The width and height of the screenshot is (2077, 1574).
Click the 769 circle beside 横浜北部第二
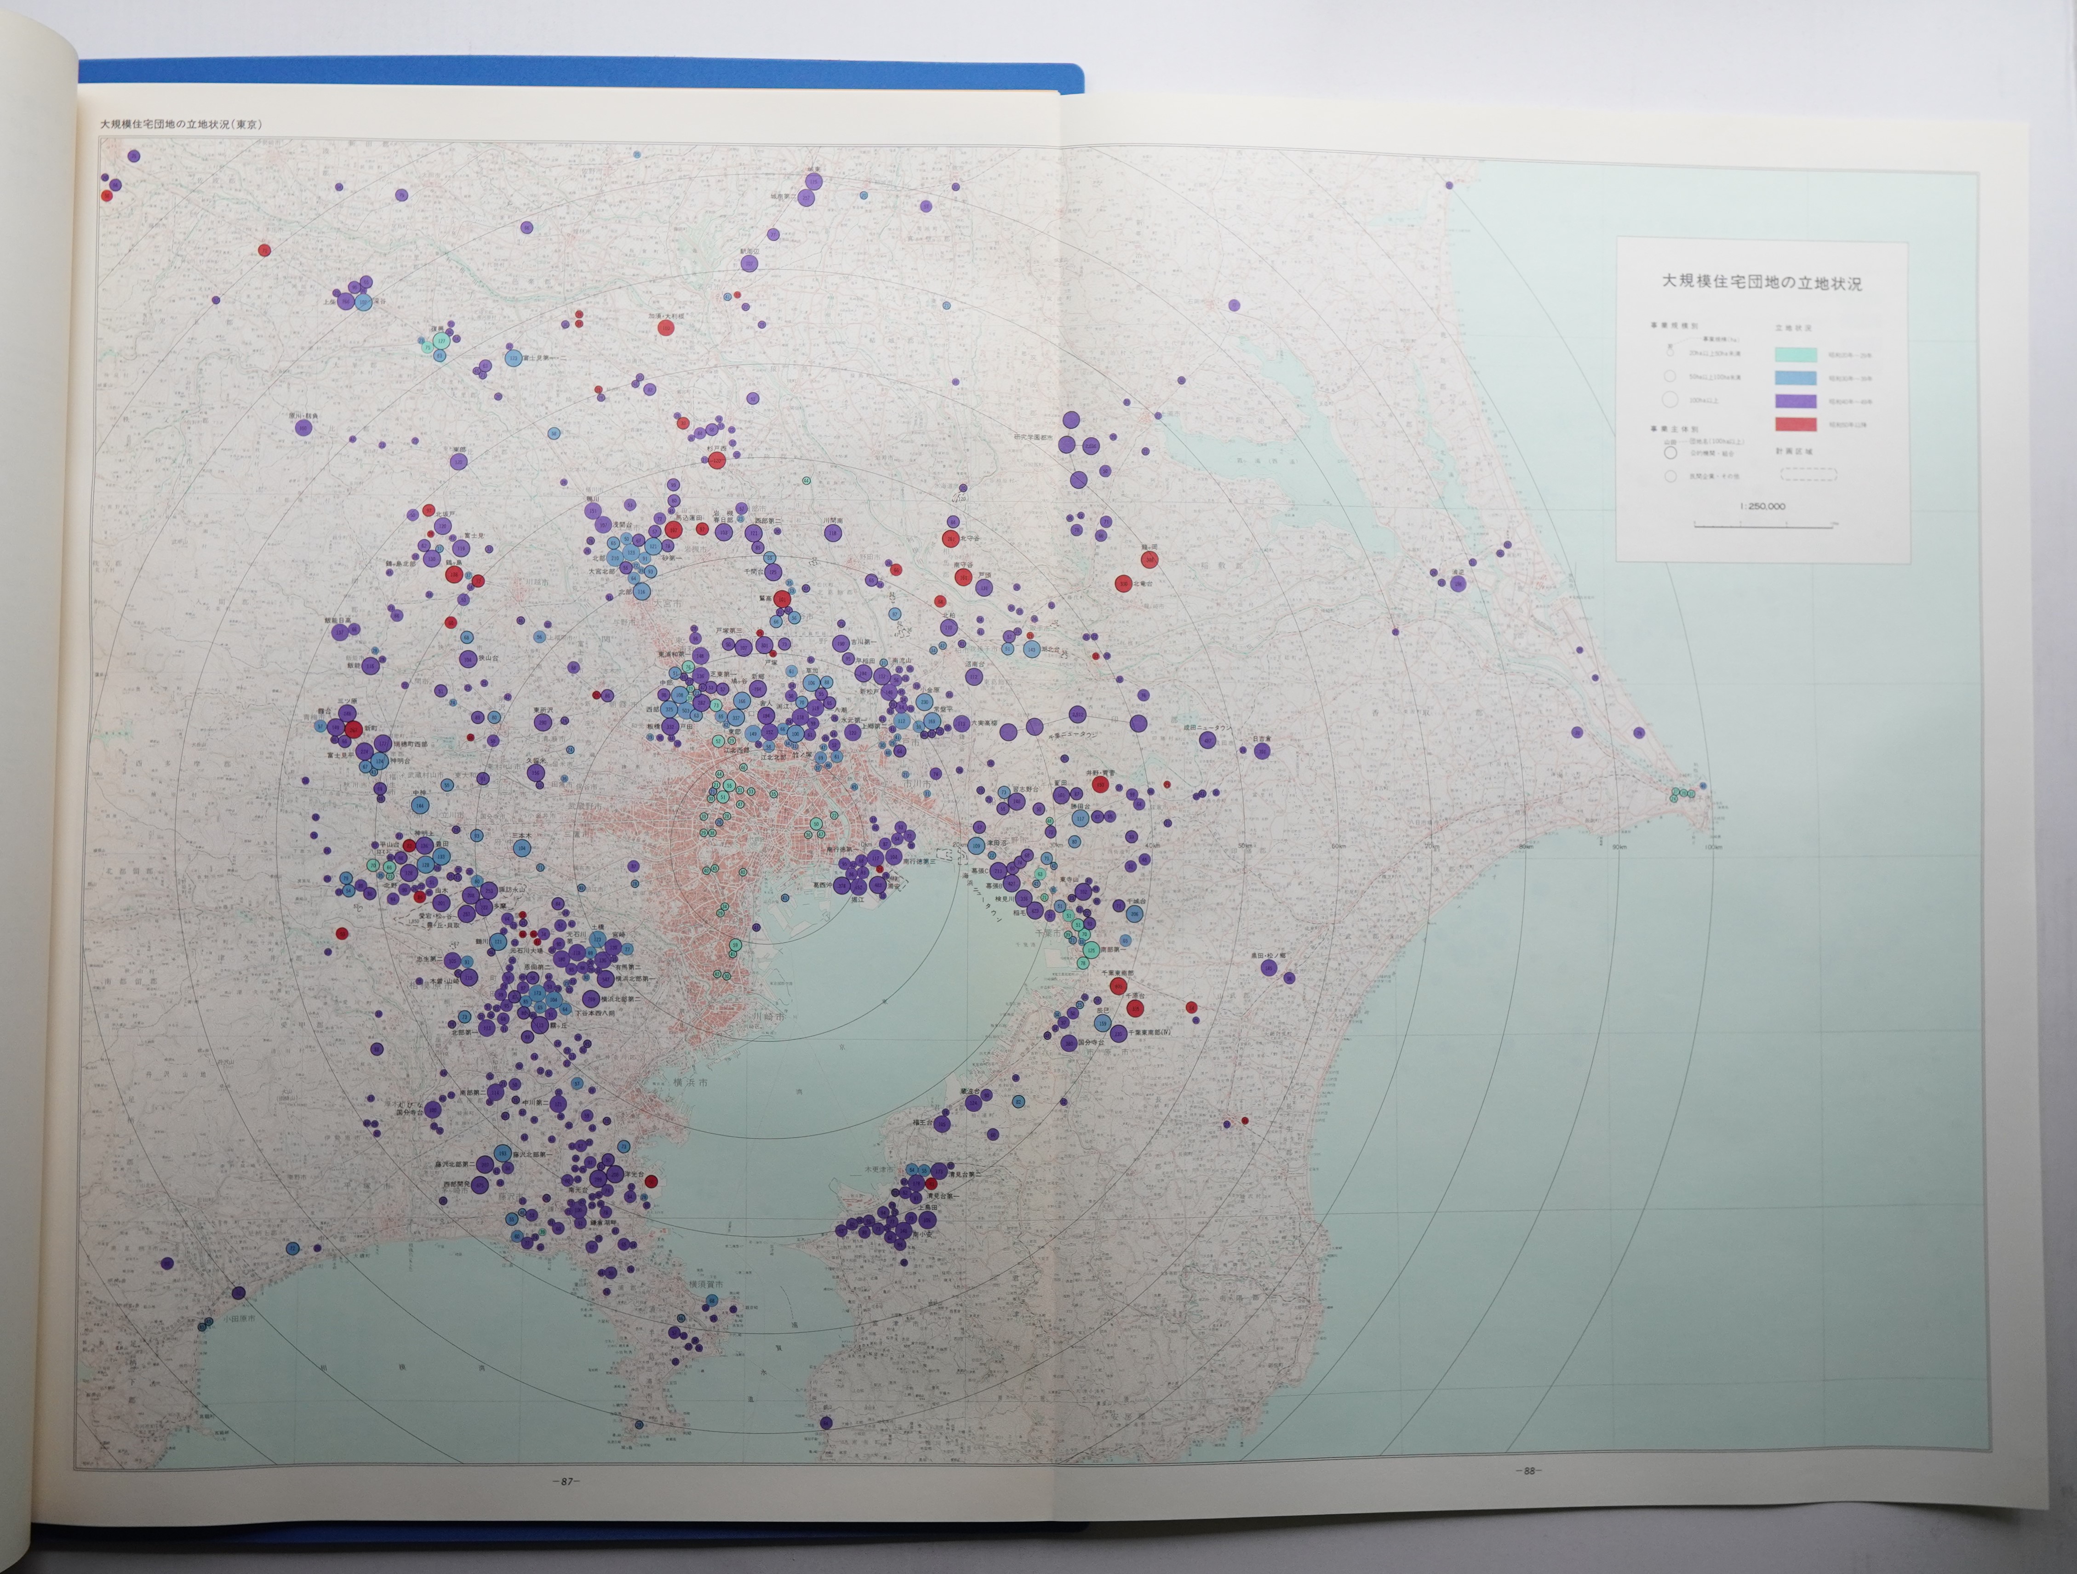click(x=591, y=999)
